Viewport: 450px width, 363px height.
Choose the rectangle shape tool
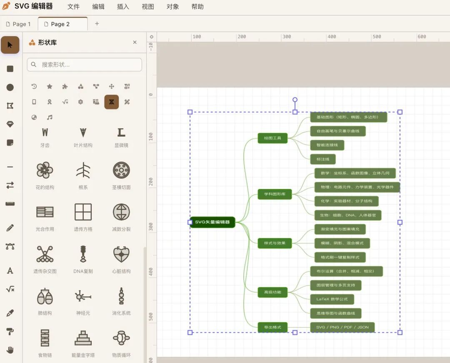pyautogui.click(x=10, y=69)
